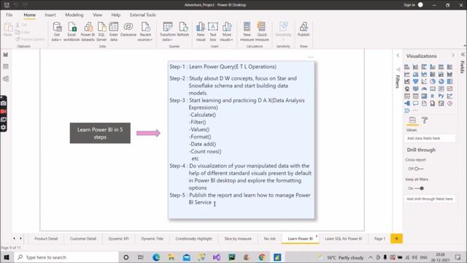This screenshot has width=467, height=263.
Task: Go to previous page tabs arrow
Action: click(15, 239)
